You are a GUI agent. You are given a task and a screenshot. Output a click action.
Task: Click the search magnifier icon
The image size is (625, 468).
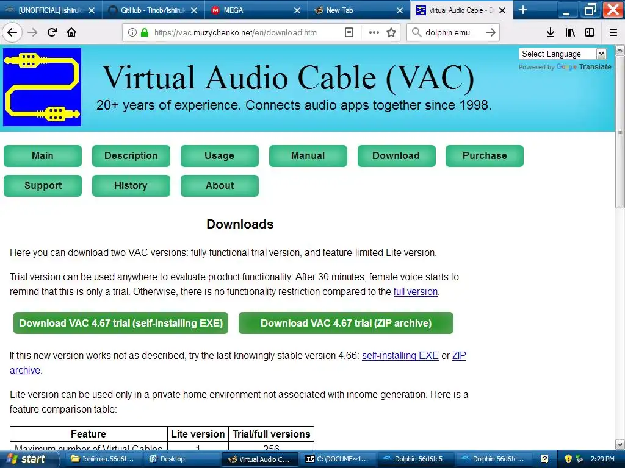pos(416,33)
